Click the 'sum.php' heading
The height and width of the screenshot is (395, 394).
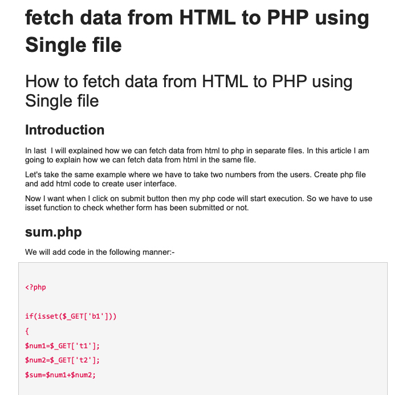53,232
